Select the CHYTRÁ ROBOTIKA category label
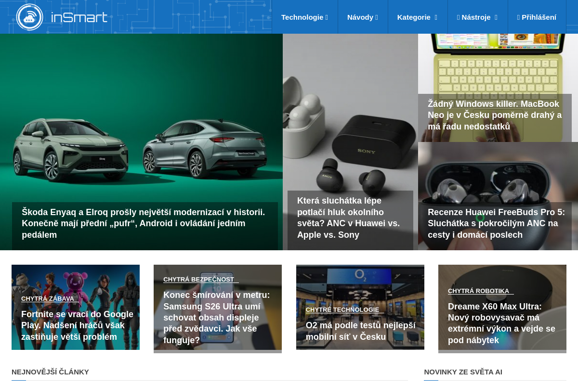Screen dimensions: 578x385 (x=479, y=291)
